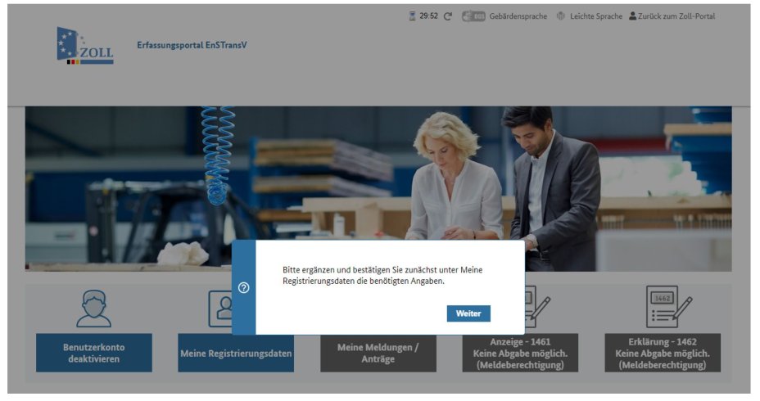The image size is (760, 401).
Task: Open the Gebärdensprache sign language icon
Action: 473,16
